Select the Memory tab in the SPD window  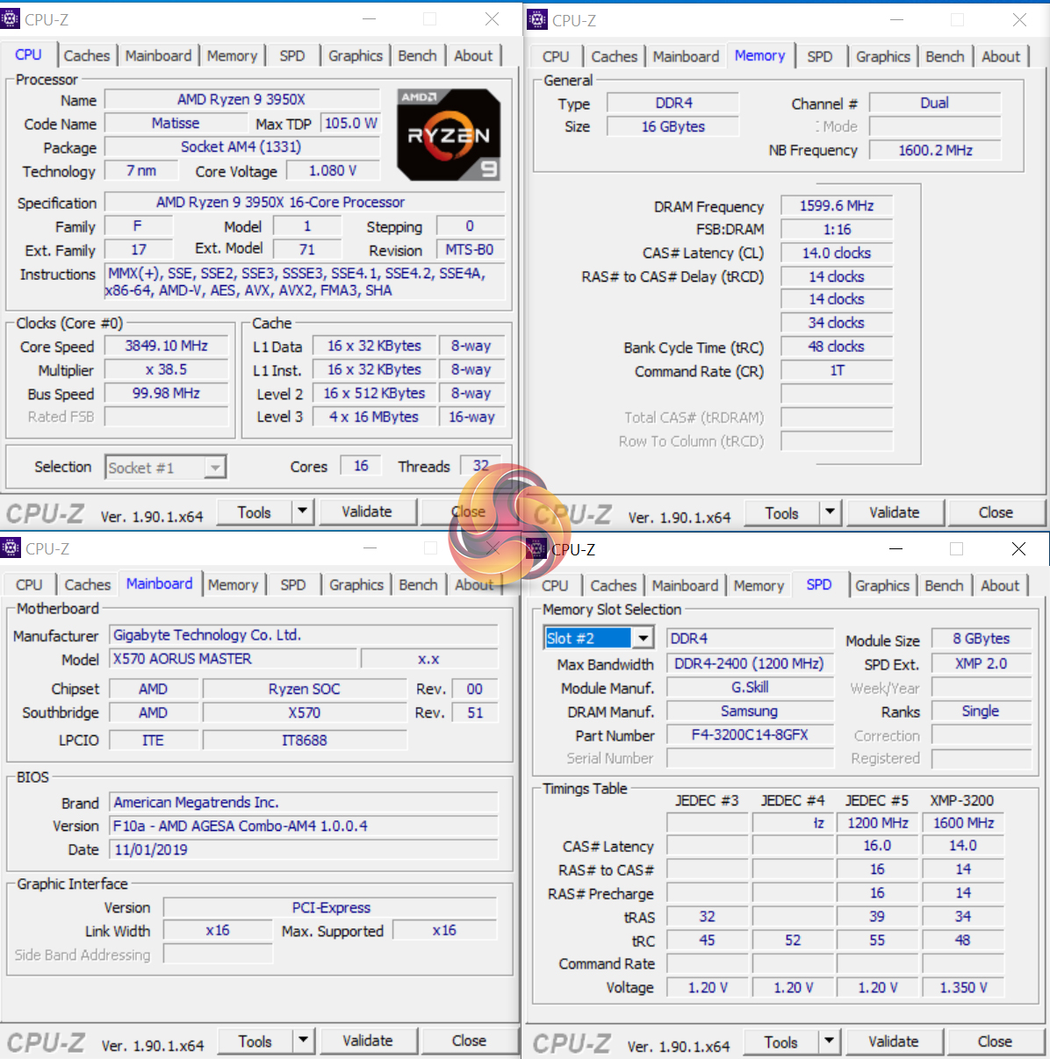coord(759,585)
